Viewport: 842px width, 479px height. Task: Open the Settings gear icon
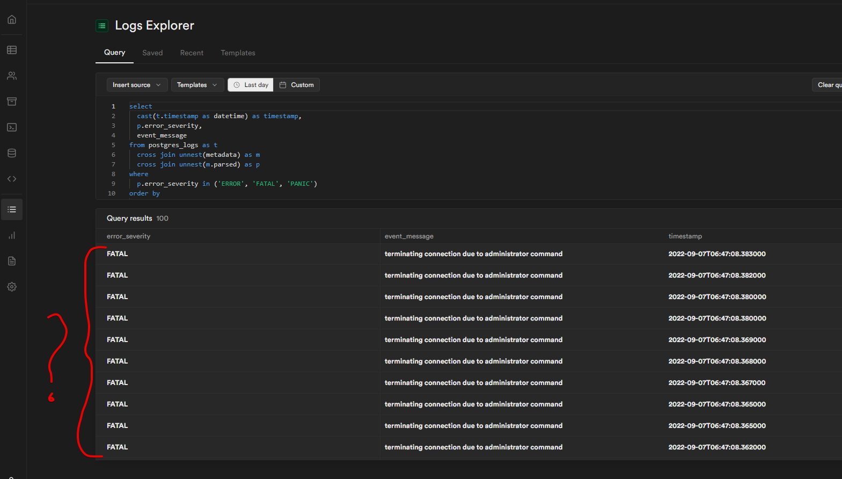pos(12,287)
